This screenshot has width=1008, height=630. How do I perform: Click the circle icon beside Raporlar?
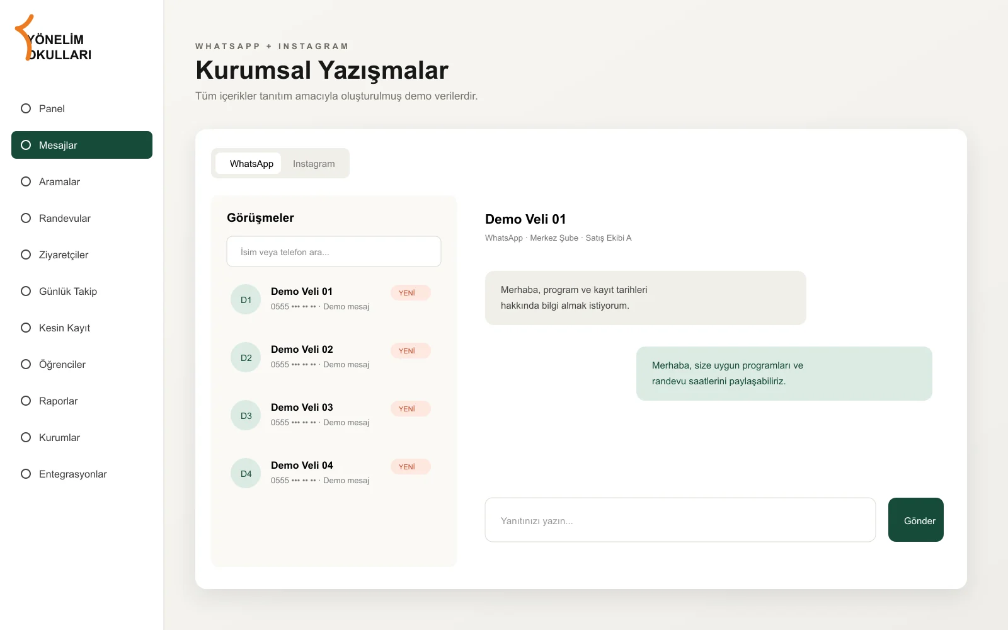tap(26, 401)
